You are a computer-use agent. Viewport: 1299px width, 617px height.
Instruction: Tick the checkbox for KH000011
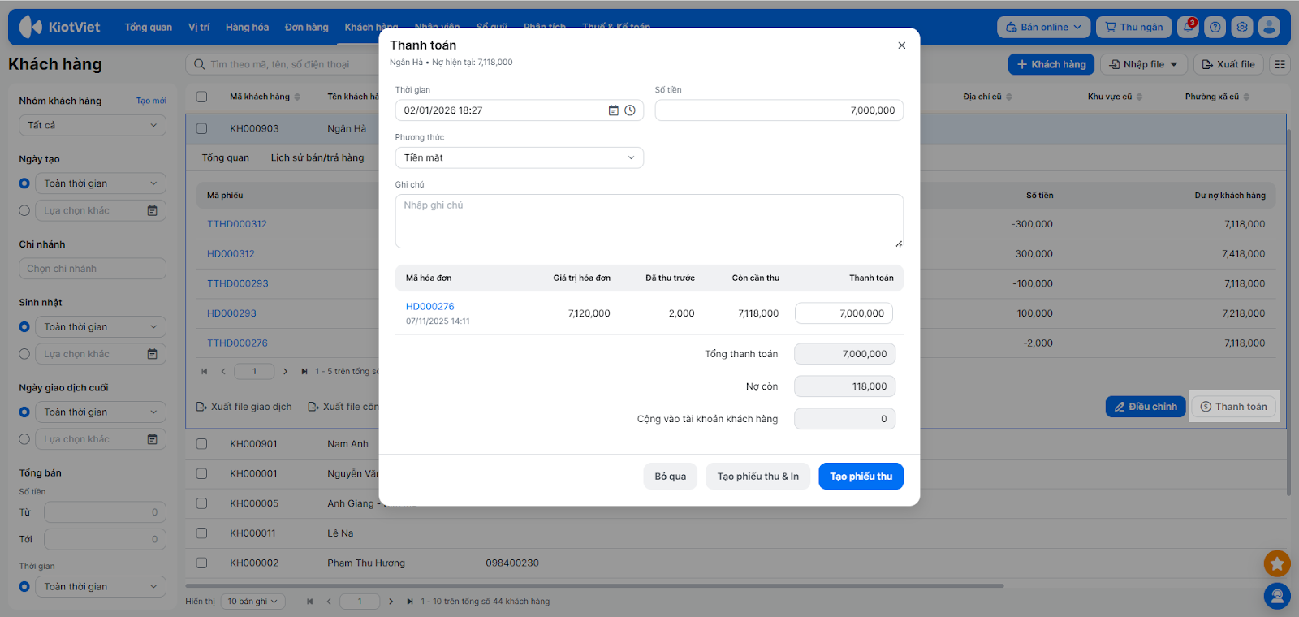pyautogui.click(x=201, y=533)
